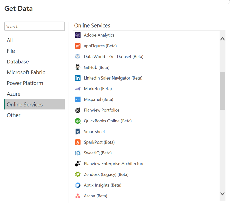Click the Mixpanel blue icon
Screen dimensions: 230x207
pos(78,99)
